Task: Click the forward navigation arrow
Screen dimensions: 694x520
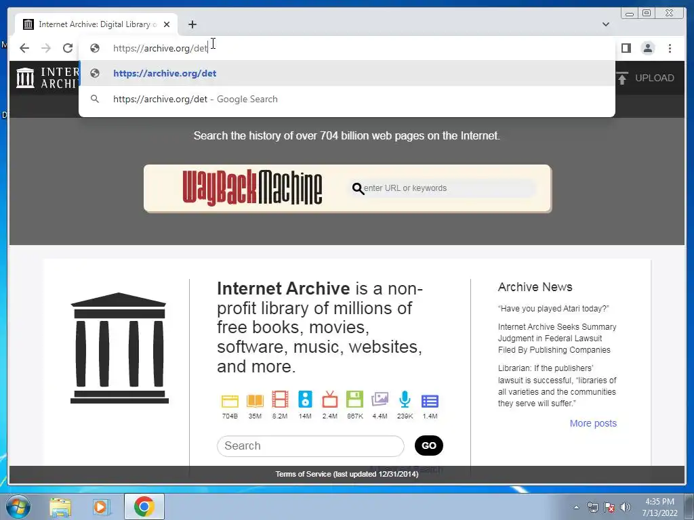Action: click(46, 48)
